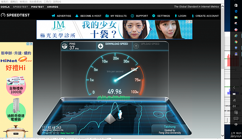The image size is (242, 139).
Task: Click the IP address 111.82.48.243 text
Action: (51, 128)
